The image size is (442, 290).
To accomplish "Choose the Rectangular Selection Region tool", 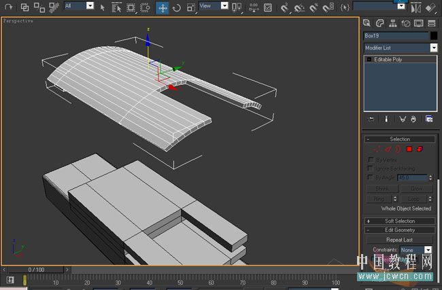I will 131,7.
